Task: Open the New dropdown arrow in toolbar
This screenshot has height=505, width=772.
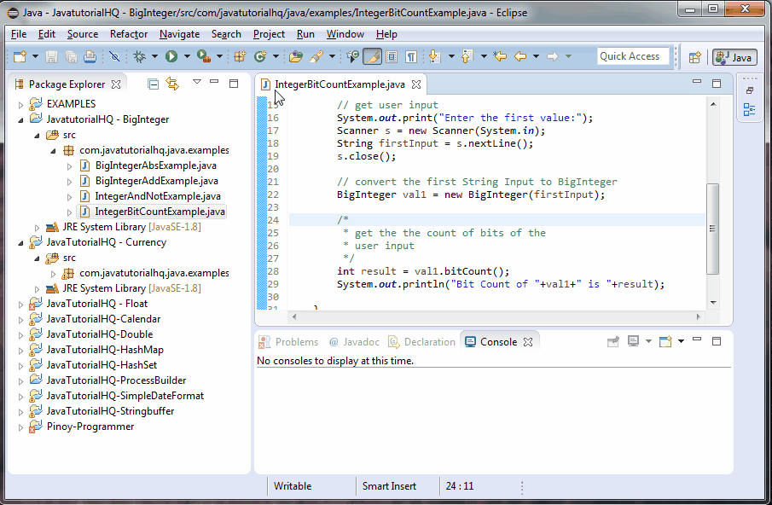Action: point(35,56)
